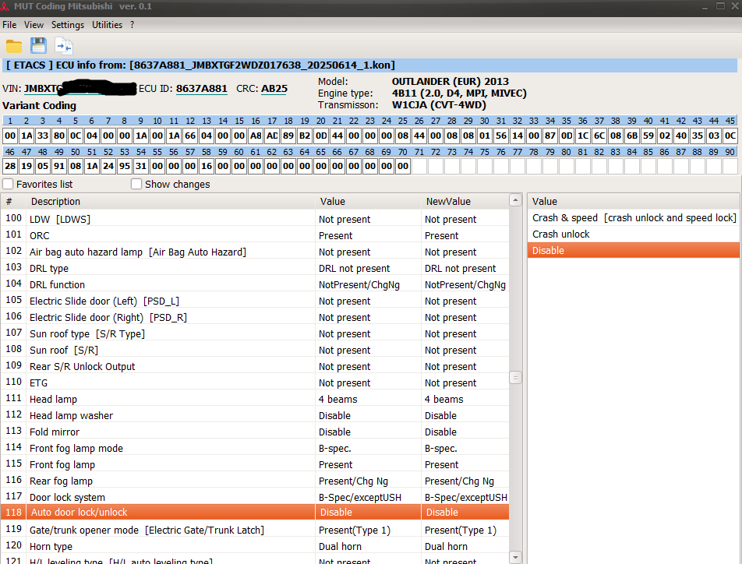This screenshot has width=742, height=564.
Task: Select row 118 Auto door lock/unlock
Action: coord(255,512)
